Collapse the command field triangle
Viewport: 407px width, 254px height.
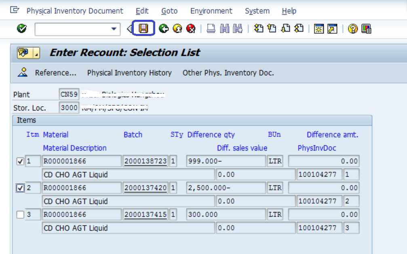click(x=129, y=29)
